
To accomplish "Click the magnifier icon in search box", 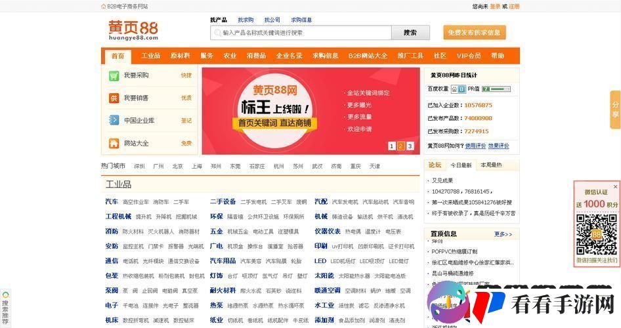I will (x=217, y=33).
